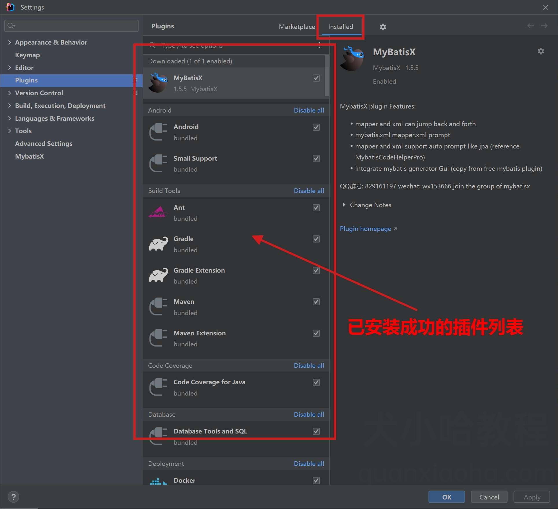Toggle the Gradle Extension checkbox

pos(316,271)
